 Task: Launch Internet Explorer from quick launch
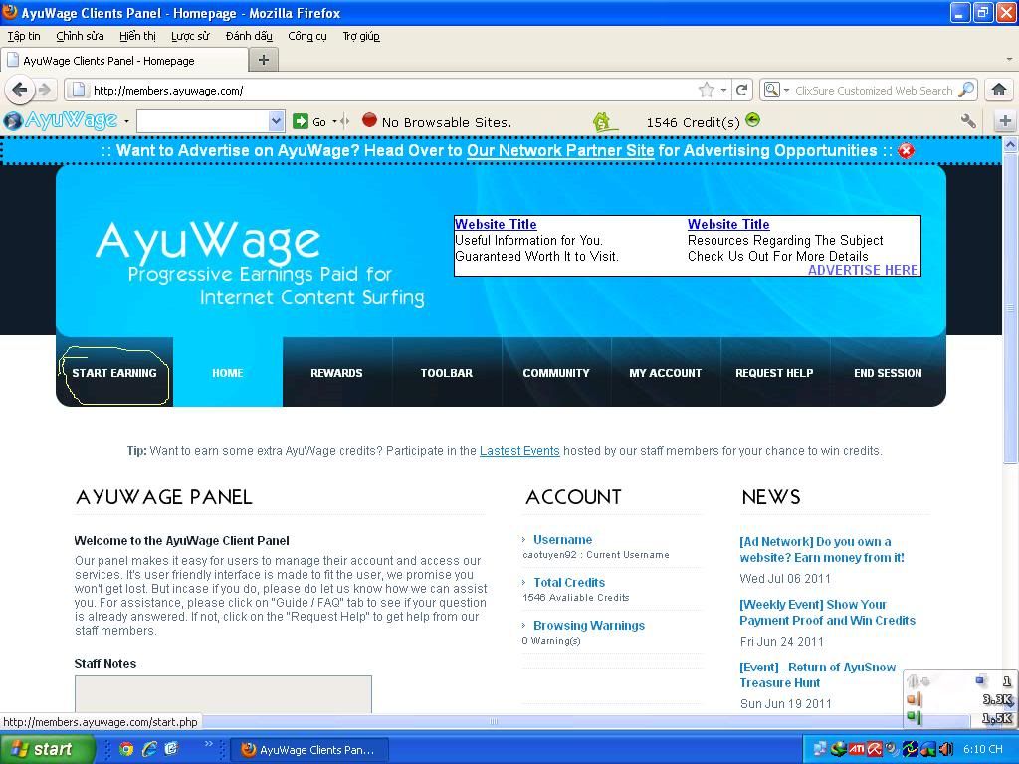149,749
